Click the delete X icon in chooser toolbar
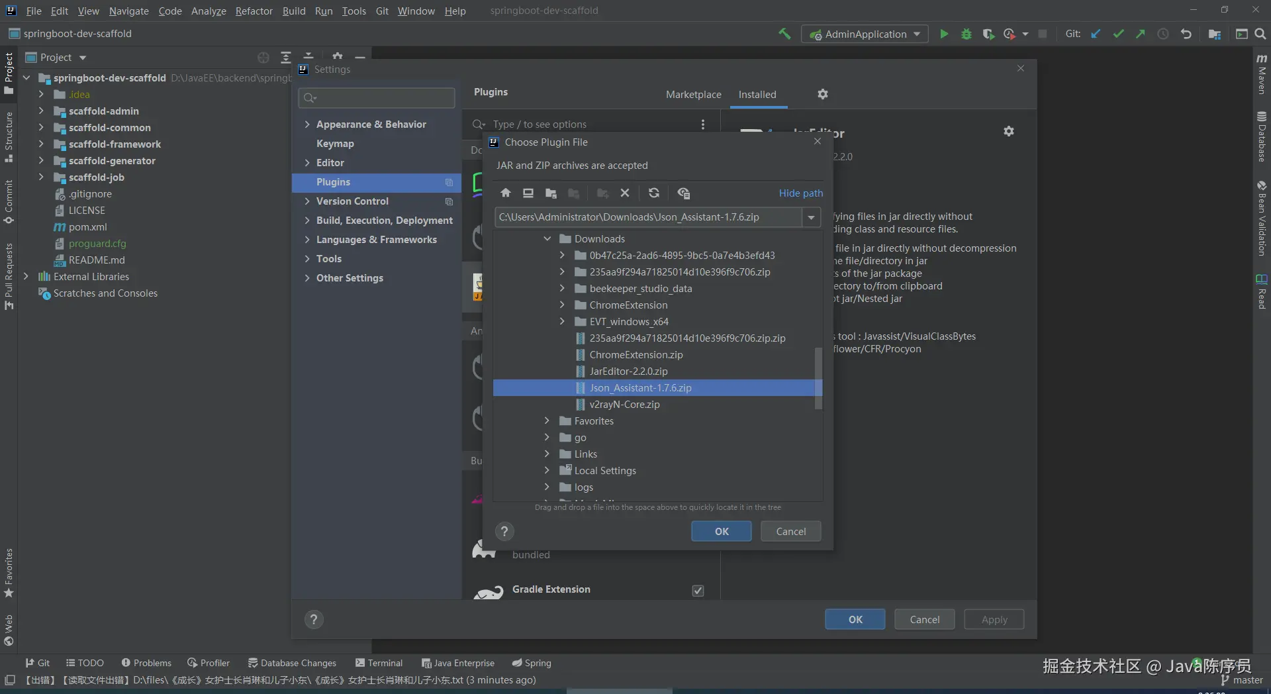1271x694 pixels. 625,193
